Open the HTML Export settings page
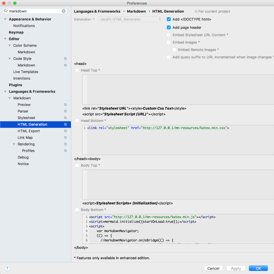The image size is (274, 274). tap(29, 131)
